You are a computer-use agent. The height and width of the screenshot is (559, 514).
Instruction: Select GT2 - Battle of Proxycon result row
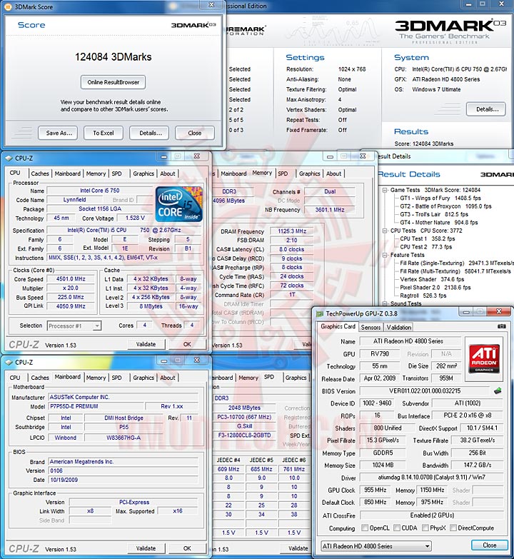tap(445, 206)
